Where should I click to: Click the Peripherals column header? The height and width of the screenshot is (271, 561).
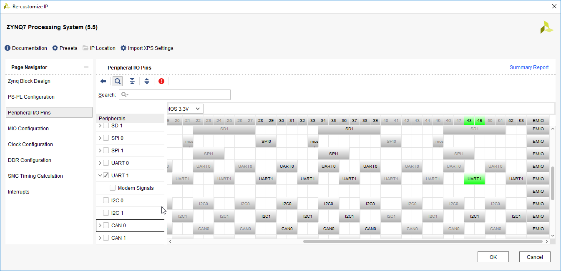(131, 119)
